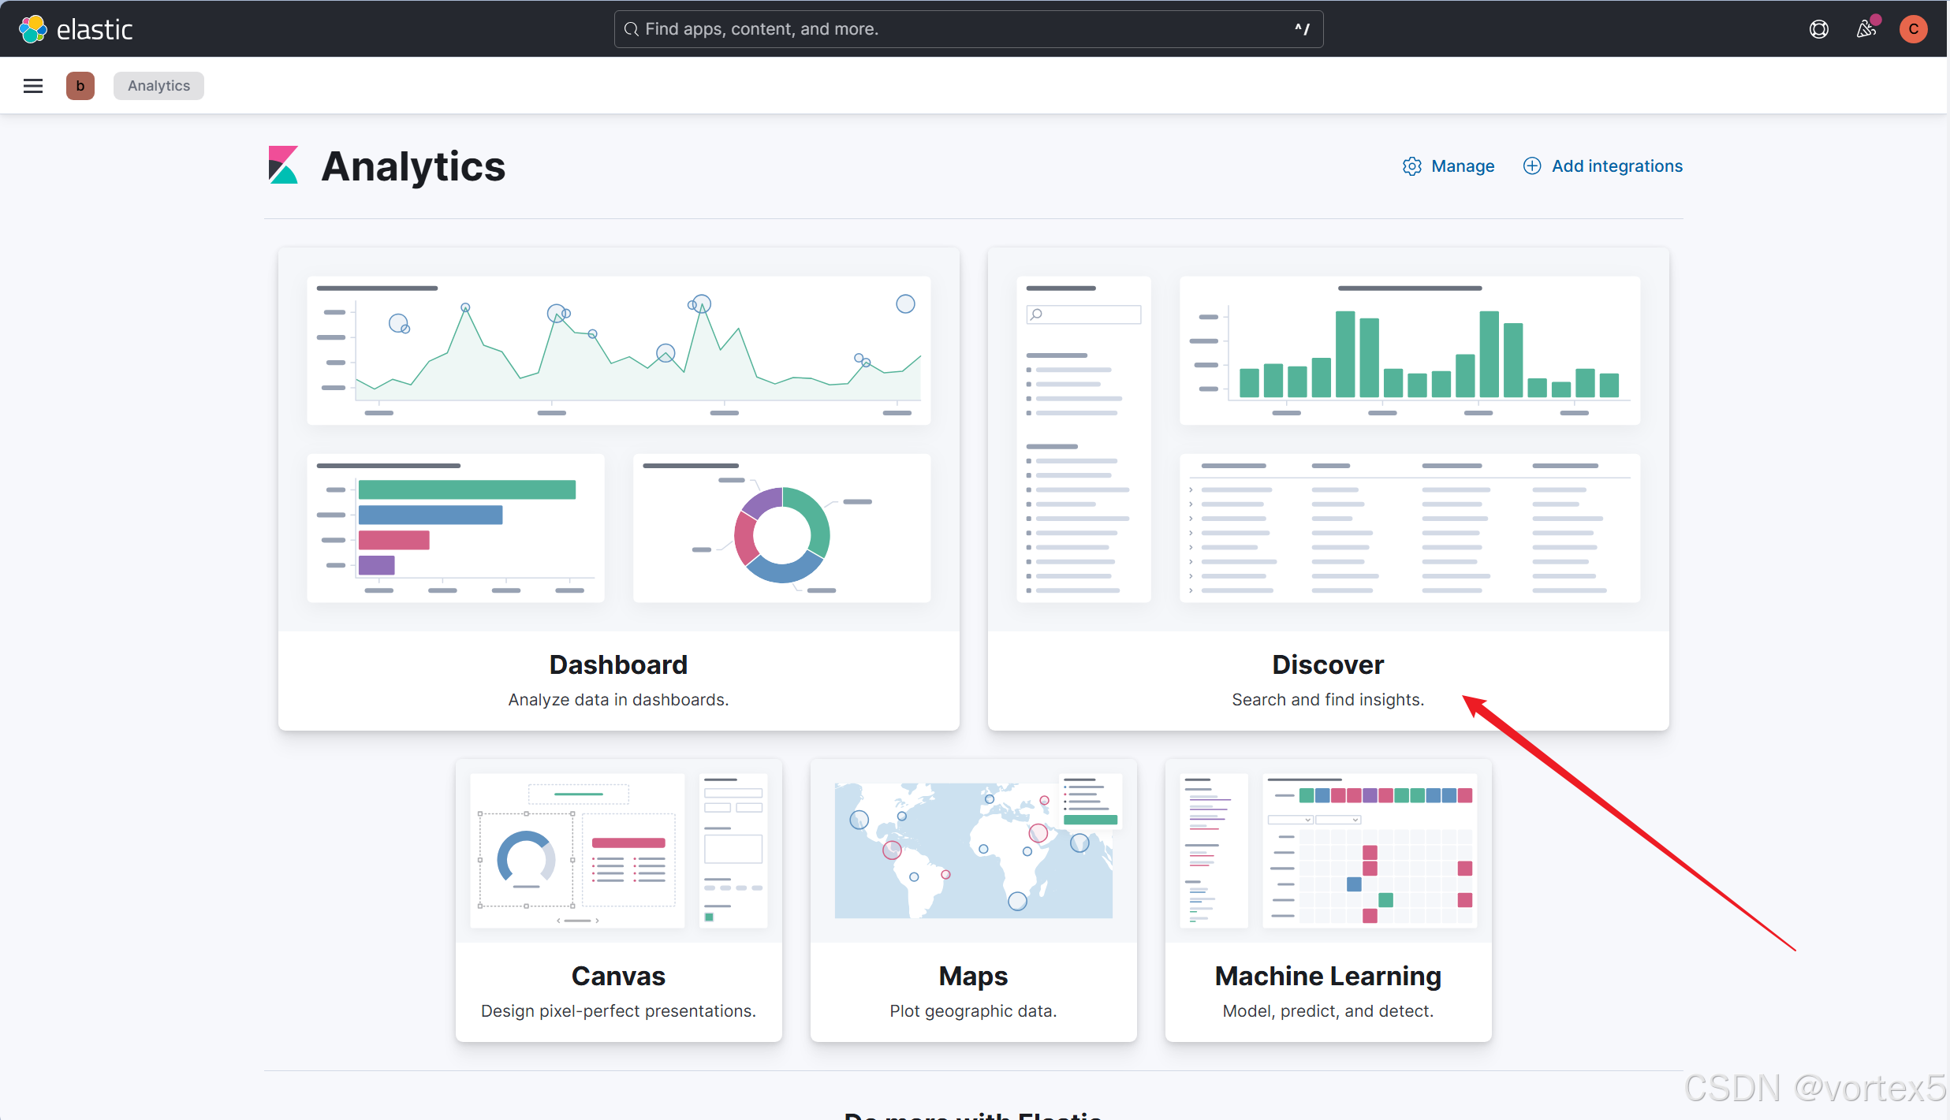
Task: Click the Discover bar chart illustration
Action: pos(1409,351)
